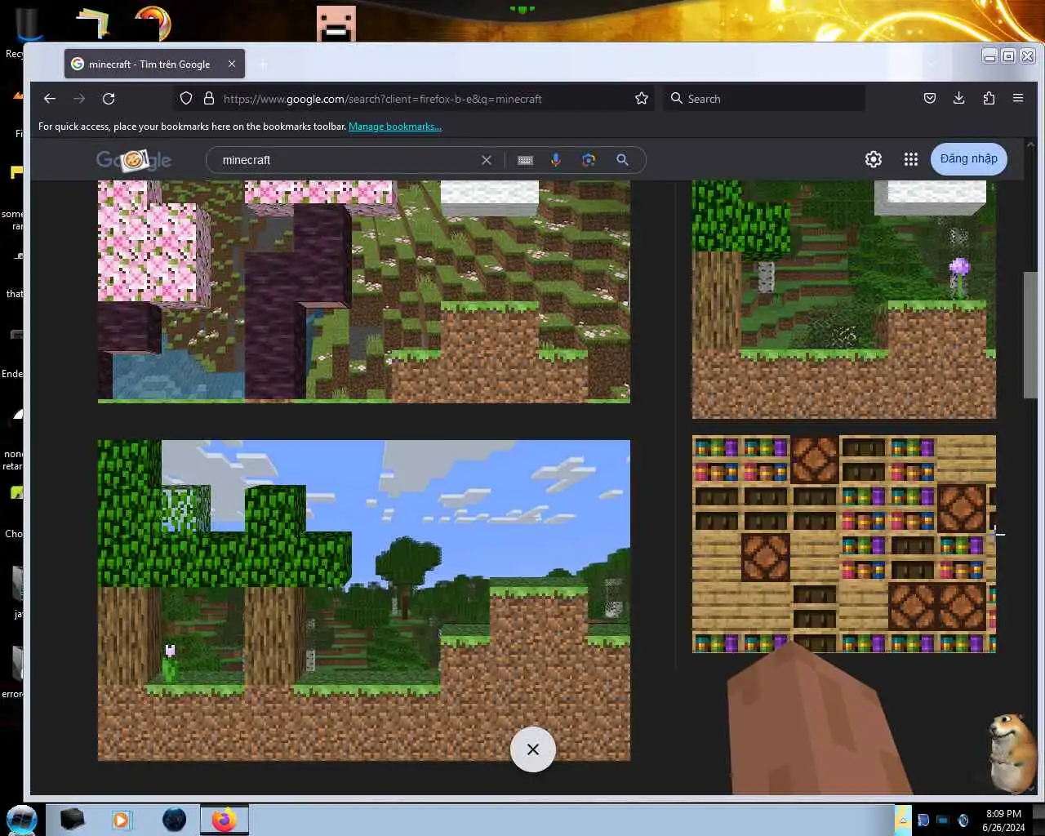Click the page vertical scrollbar thumb
Image resolution: width=1045 pixels, height=836 pixels.
coord(1030,335)
